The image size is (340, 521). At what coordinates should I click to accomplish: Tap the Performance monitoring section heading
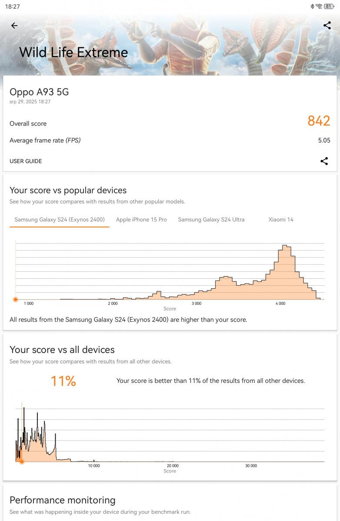click(63, 500)
